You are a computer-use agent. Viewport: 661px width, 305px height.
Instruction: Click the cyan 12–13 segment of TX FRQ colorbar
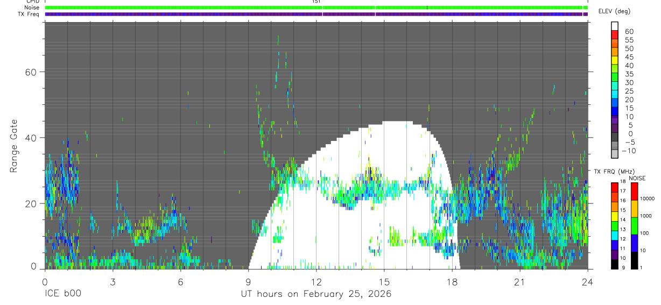pyautogui.click(x=615, y=235)
